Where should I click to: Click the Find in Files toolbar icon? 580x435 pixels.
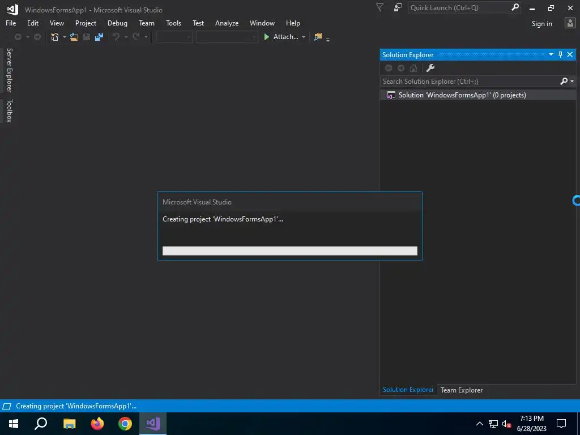pyautogui.click(x=318, y=37)
